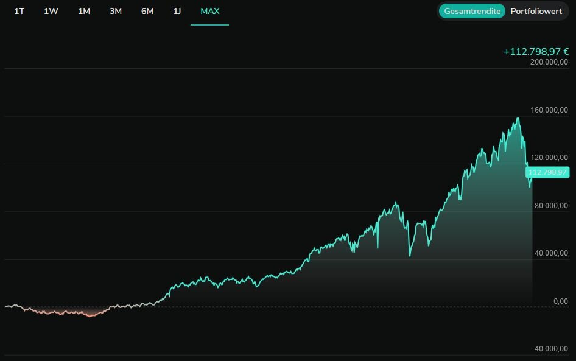This screenshot has height=361, width=576.
Task: Click the 0,00 baseline axis label
Action: pyautogui.click(x=560, y=301)
